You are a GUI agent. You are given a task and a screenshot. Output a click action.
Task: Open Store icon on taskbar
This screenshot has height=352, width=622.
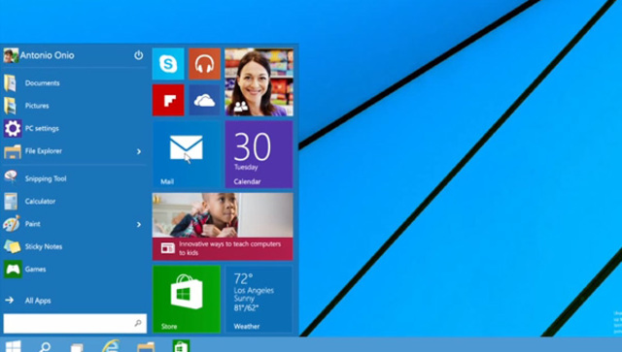tap(181, 346)
